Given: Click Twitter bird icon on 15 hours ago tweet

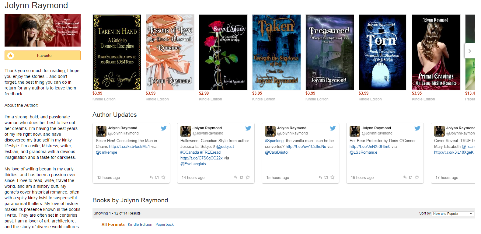Looking at the screenshot, I should point(333,128).
